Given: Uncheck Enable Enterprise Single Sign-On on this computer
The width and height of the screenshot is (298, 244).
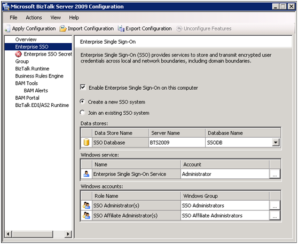Looking at the screenshot, I should [83, 88].
